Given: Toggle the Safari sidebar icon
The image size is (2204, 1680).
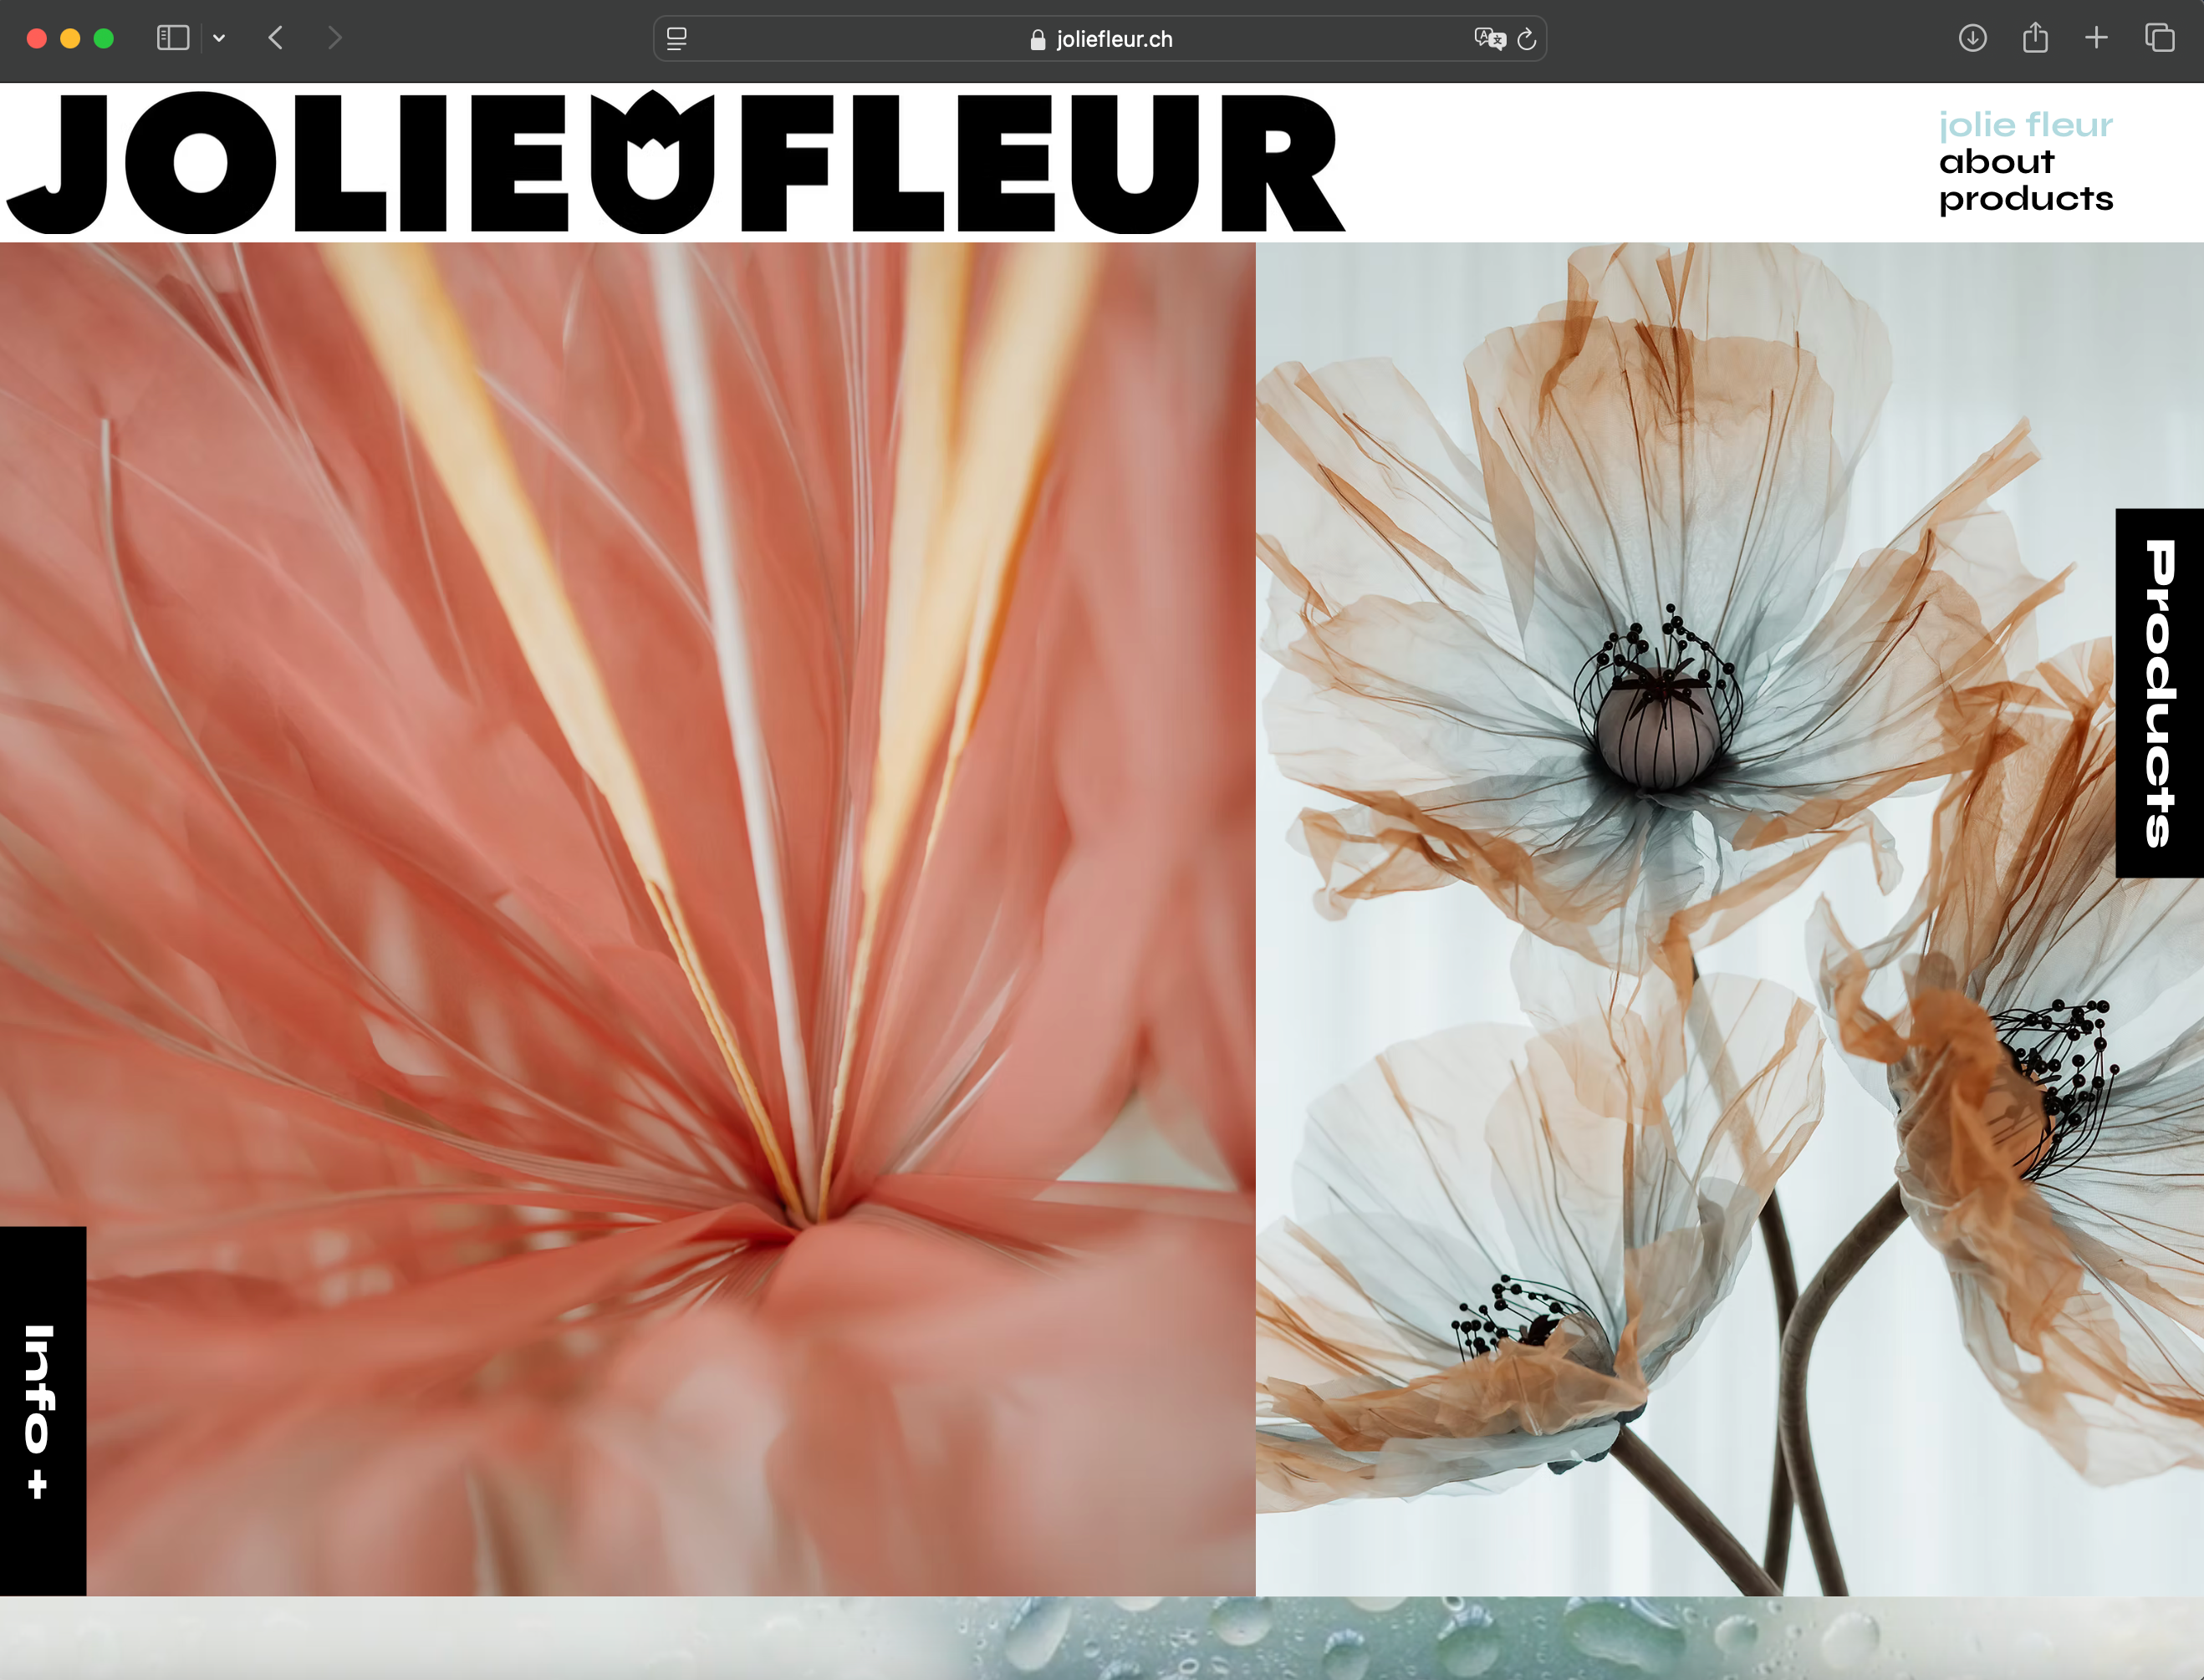Looking at the screenshot, I should tap(172, 38).
